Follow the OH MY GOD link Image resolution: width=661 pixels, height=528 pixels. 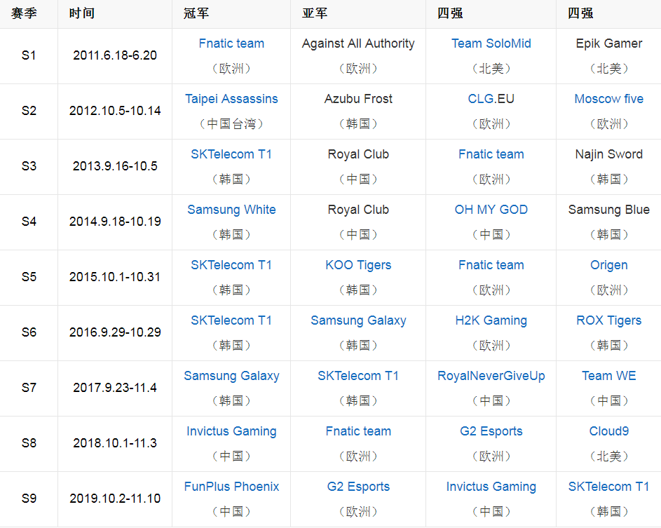(491, 210)
